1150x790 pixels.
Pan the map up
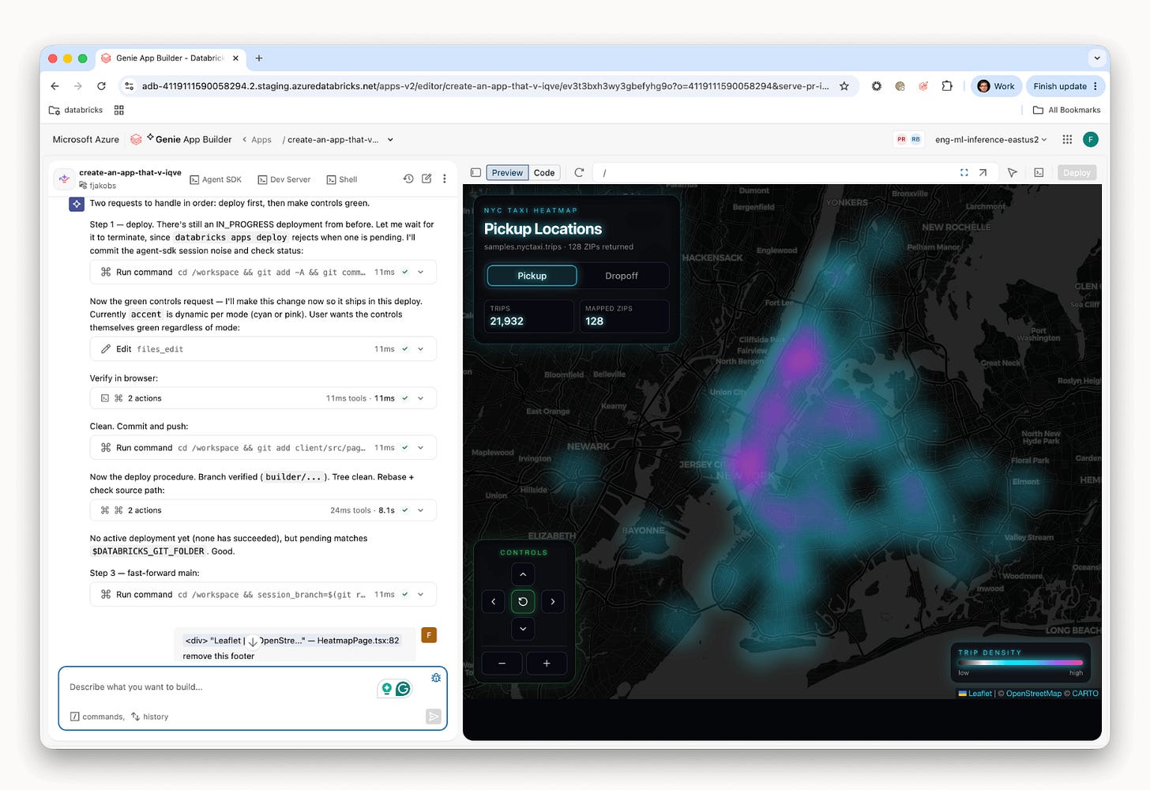pyautogui.click(x=523, y=574)
